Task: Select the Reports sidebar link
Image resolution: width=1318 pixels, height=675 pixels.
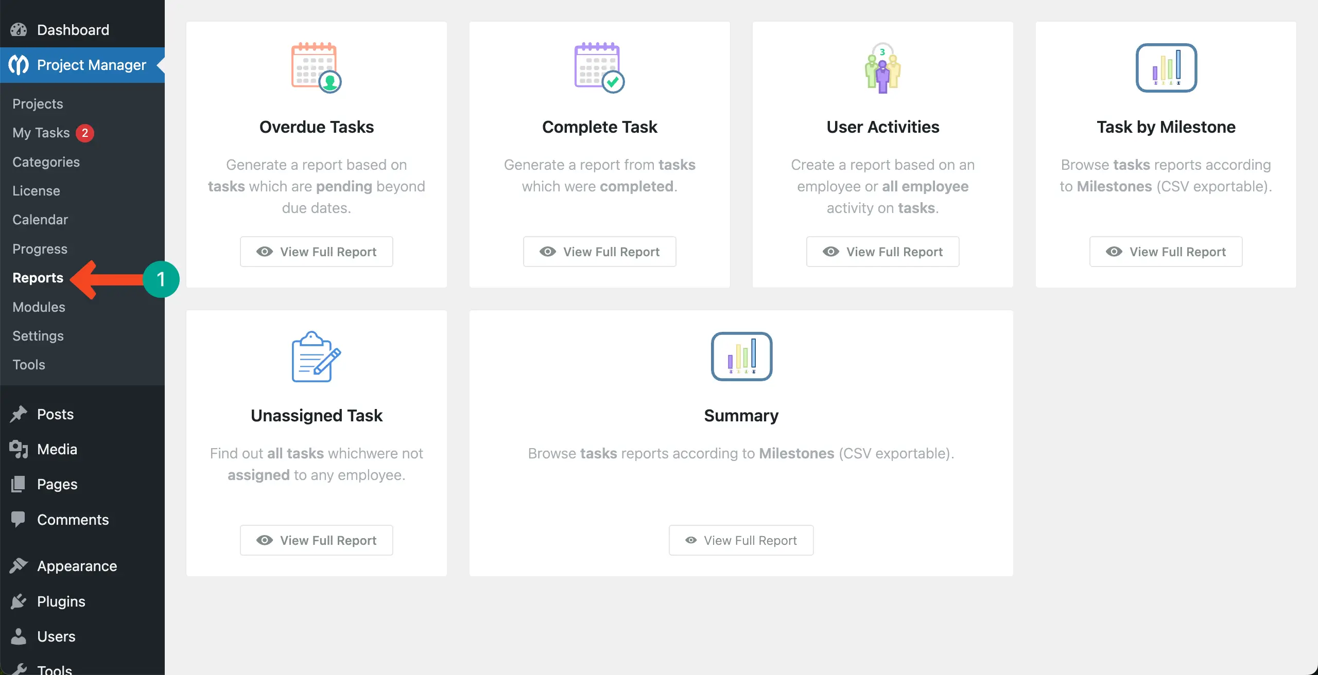Action: pos(38,278)
